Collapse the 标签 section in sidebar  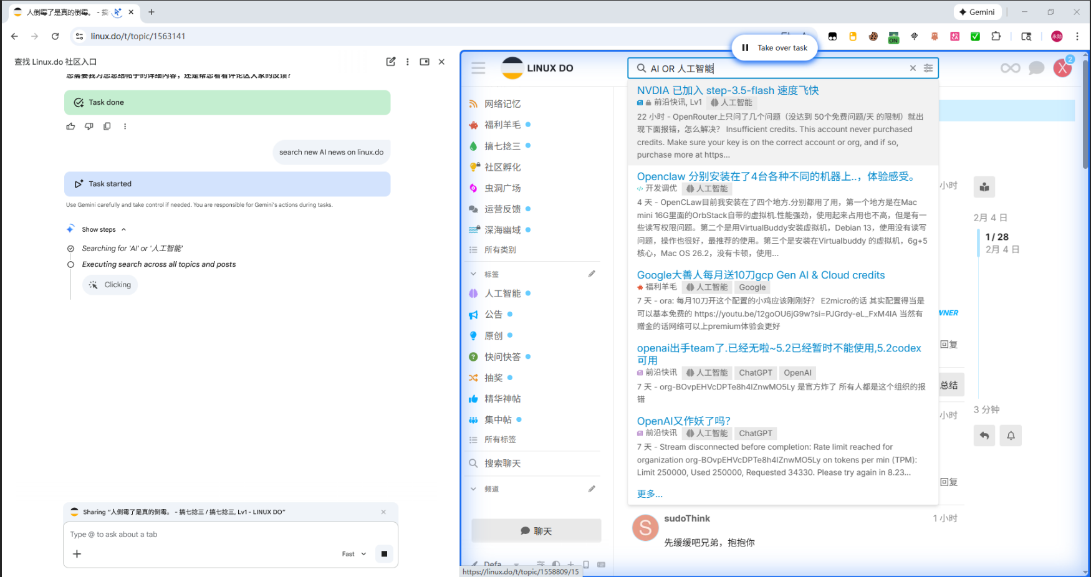pyautogui.click(x=473, y=274)
